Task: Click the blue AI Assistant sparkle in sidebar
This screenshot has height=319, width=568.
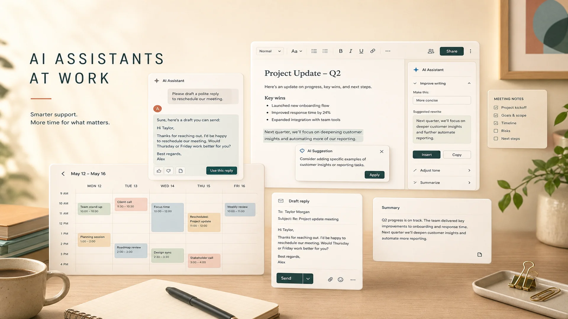Action: click(416, 70)
